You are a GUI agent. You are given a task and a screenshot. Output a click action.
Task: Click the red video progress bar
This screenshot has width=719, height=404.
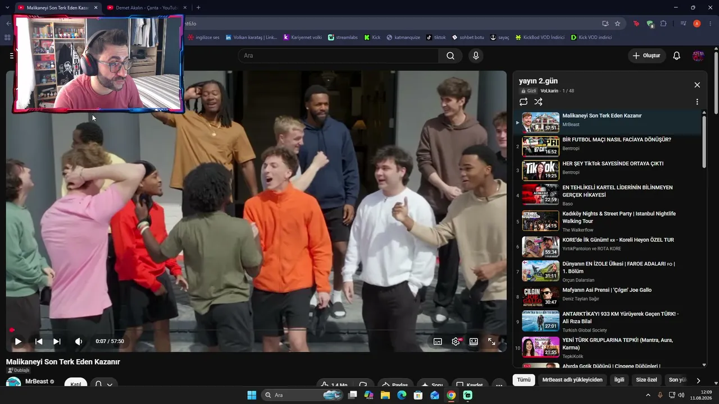(256, 330)
